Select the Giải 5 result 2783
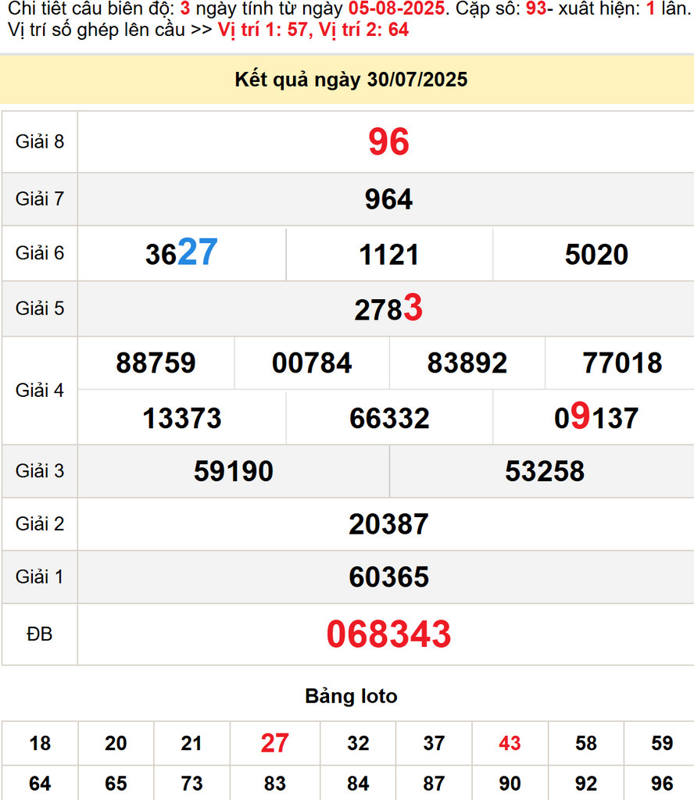 [388, 309]
